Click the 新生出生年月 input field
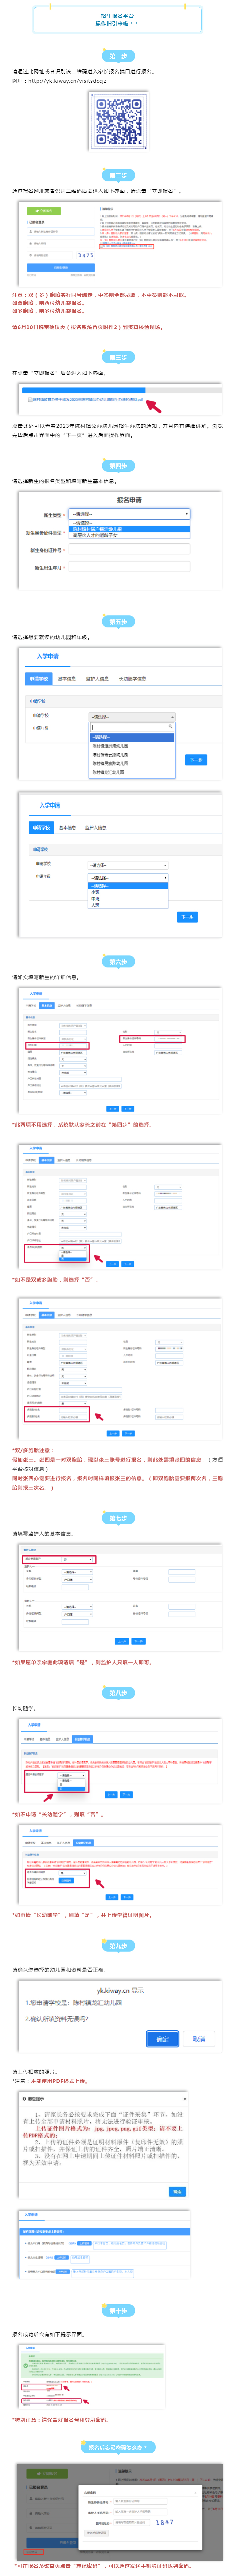This screenshot has height=2576, width=232. click(128, 567)
